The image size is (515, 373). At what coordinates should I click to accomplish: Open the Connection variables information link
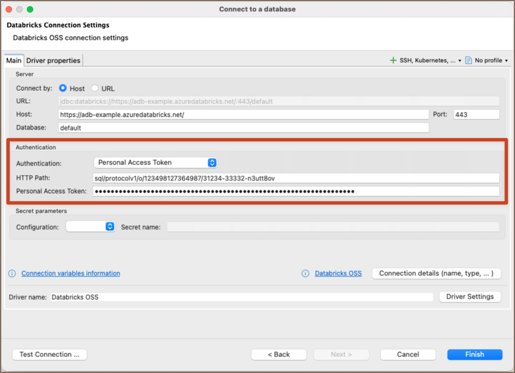(71, 274)
